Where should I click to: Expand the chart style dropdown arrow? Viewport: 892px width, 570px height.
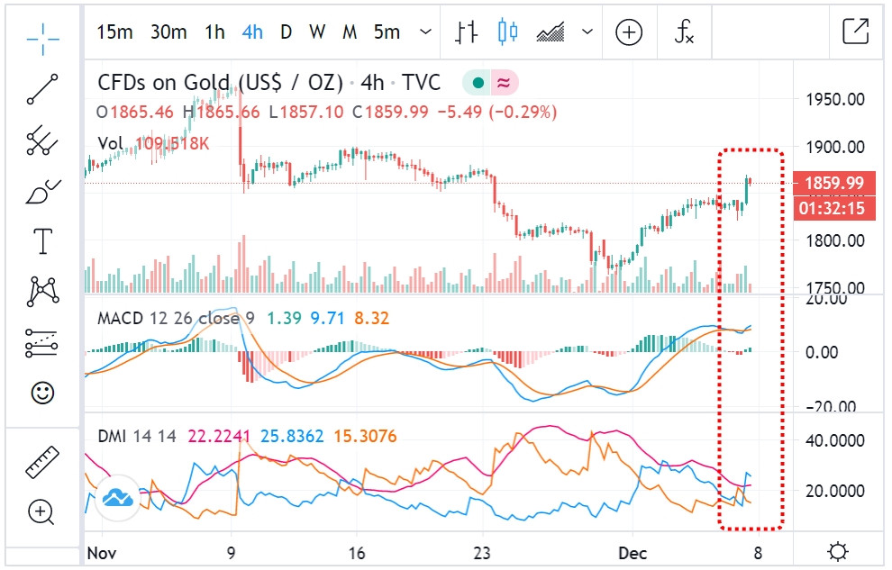coord(587,33)
